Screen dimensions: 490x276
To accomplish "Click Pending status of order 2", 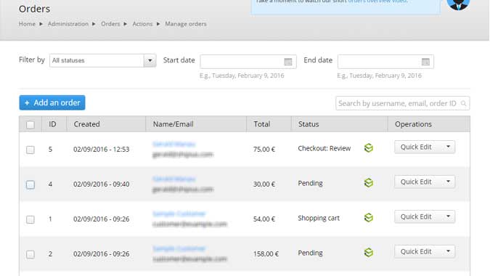I will [310, 253].
